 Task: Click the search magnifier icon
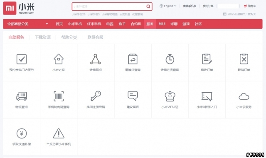[148, 7]
